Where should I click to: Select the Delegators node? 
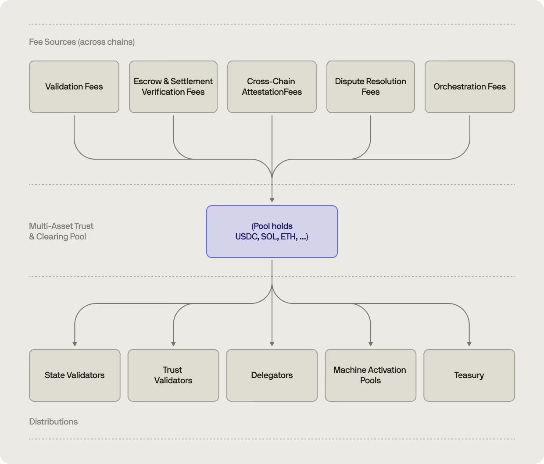click(272, 375)
